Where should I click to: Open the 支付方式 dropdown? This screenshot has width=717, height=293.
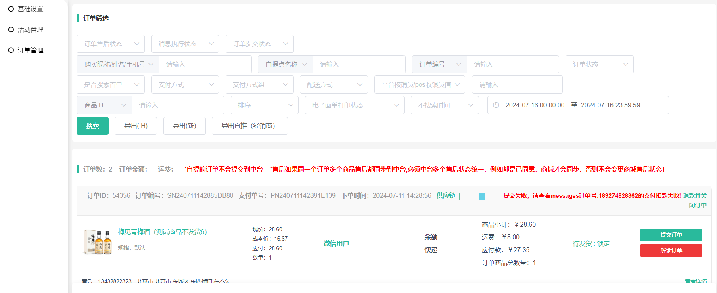[x=185, y=85]
